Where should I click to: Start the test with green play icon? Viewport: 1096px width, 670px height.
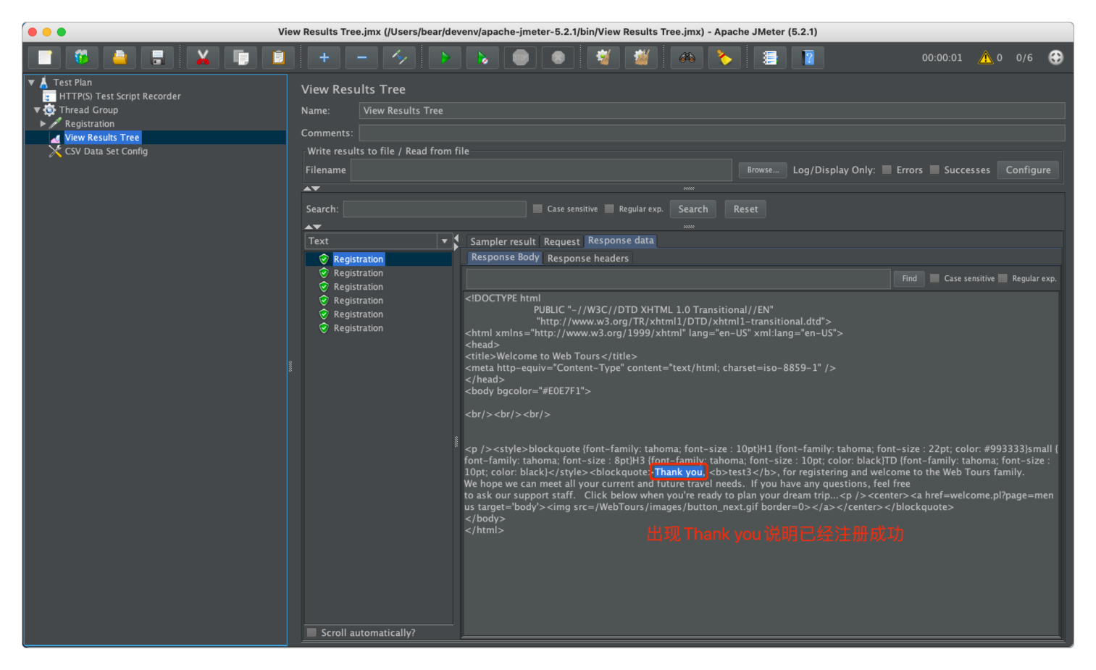445,57
